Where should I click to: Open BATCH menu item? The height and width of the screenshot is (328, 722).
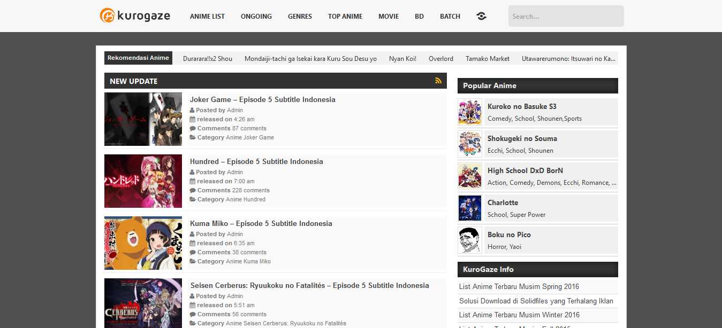(x=450, y=17)
